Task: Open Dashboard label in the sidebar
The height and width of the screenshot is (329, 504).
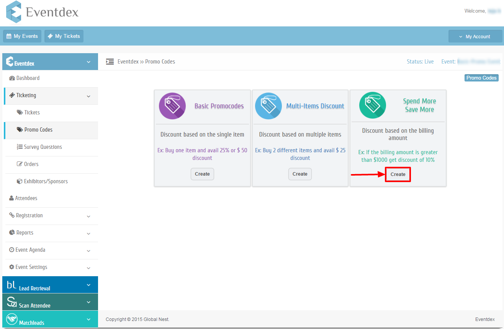Action: click(28, 78)
